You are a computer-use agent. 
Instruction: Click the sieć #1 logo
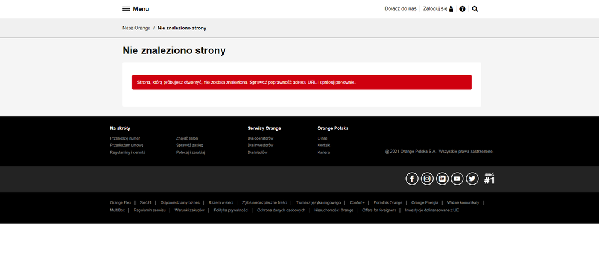tap(489, 178)
